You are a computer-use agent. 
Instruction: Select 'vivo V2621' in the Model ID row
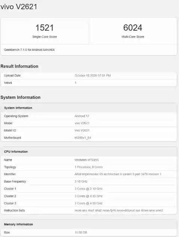point(82,130)
